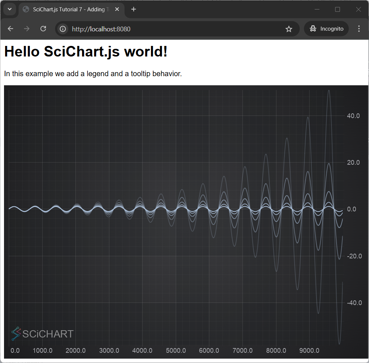Reload the localhost page
This screenshot has width=369, height=363.
43,29
